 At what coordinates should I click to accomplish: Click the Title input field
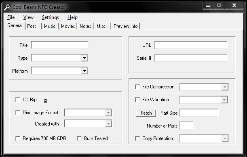(60, 45)
